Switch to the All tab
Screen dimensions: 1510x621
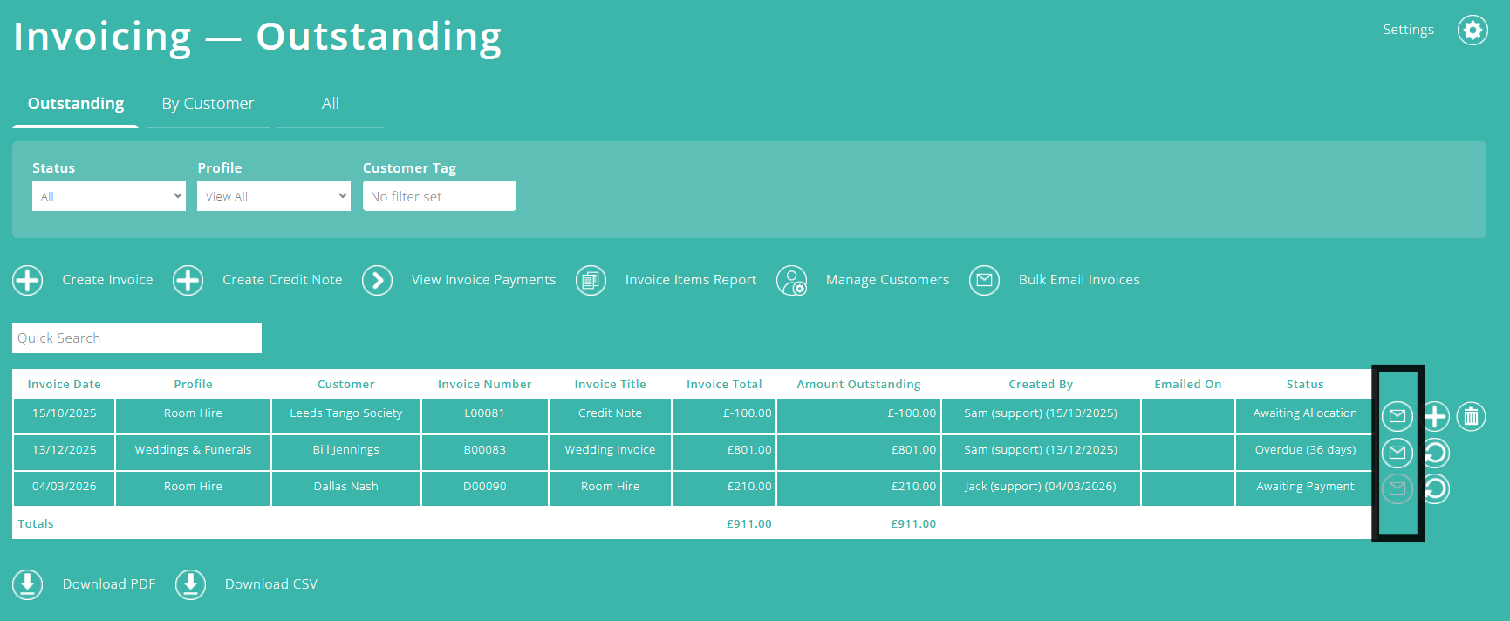[331, 104]
